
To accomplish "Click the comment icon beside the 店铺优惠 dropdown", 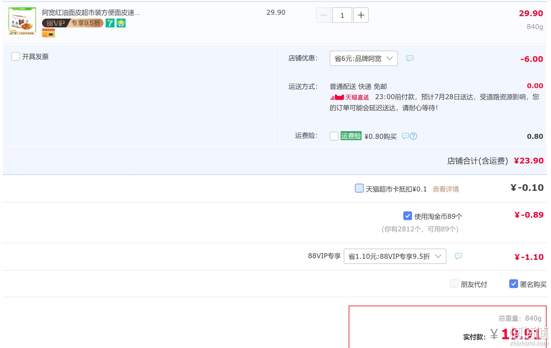I will [410, 58].
